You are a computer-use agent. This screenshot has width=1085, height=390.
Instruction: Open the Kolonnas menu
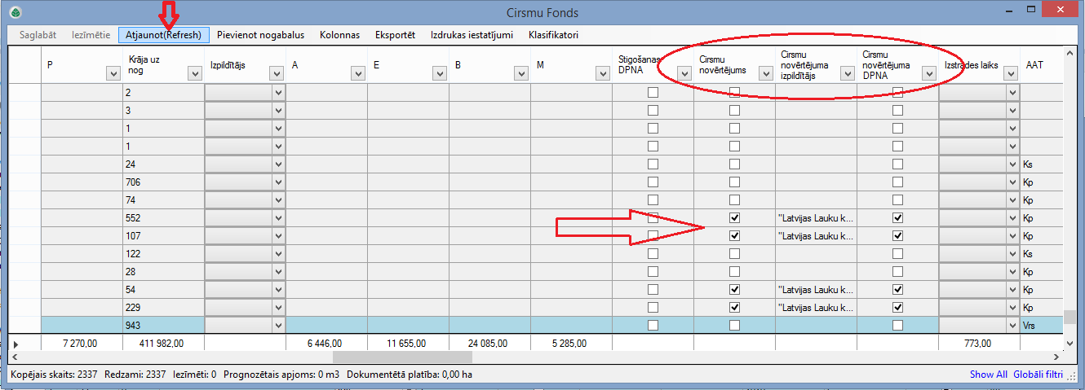point(339,35)
